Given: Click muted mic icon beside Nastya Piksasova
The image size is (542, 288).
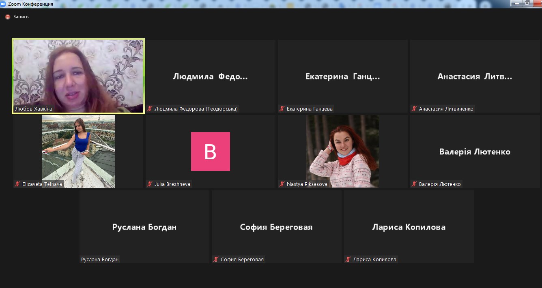Looking at the screenshot, I should [282, 184].
